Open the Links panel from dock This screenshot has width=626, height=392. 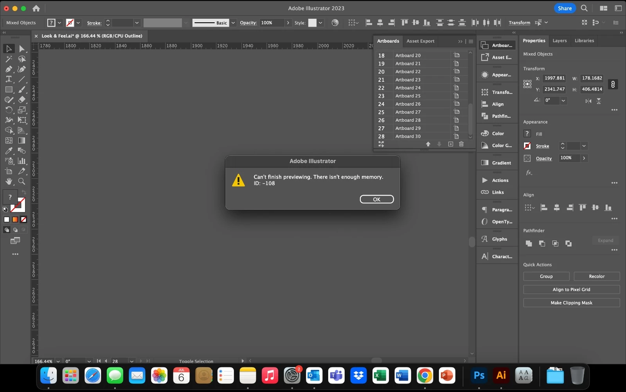[497, 192]
